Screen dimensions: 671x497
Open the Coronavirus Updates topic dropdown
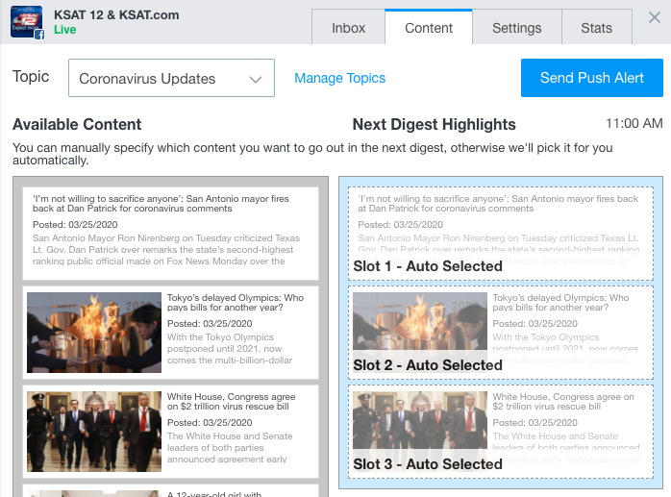click(x=171, y=78)
